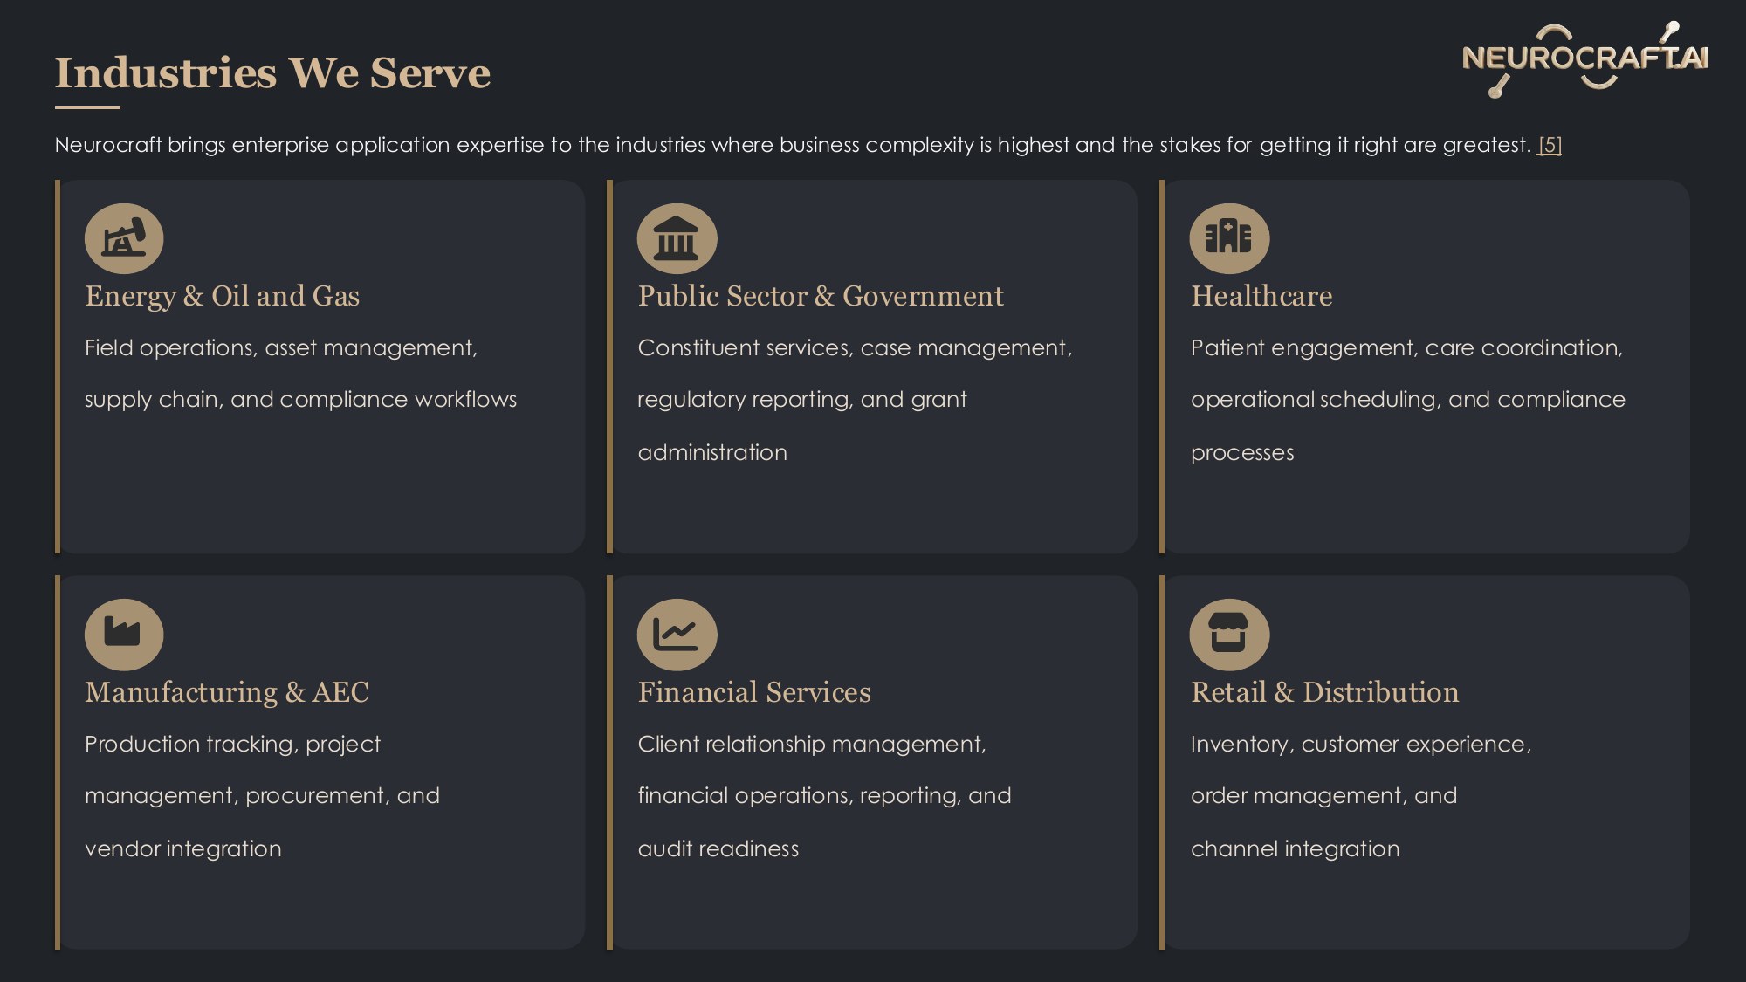Click the Field operations description text
Image resolution: width=1746 pixels, height=982 pixels.
tap(300, 374)
